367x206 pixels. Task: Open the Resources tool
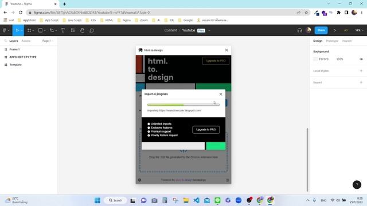pos(73,30)
